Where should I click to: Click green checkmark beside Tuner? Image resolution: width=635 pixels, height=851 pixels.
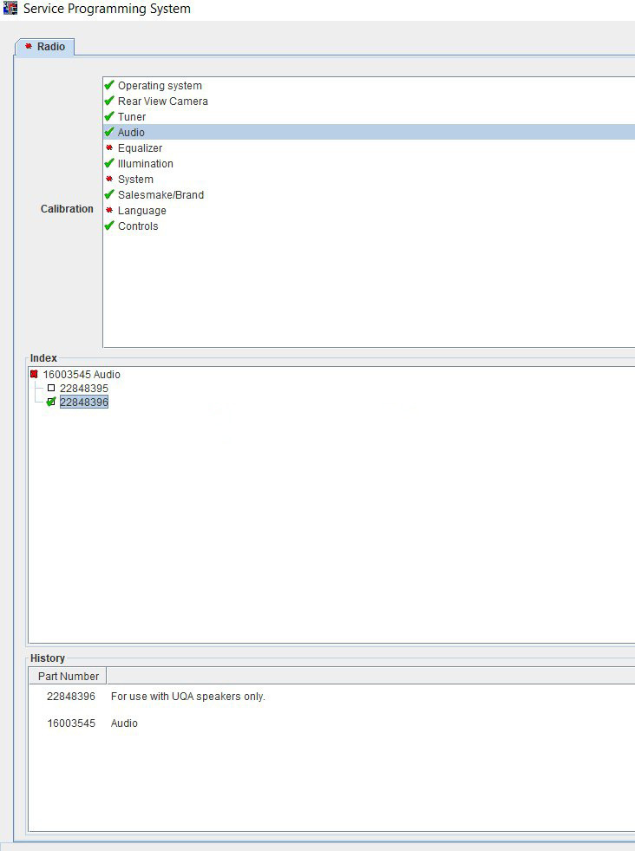[109, 116]
